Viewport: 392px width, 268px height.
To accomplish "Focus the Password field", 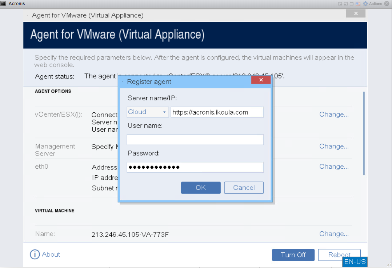I will tap(195, 167).
